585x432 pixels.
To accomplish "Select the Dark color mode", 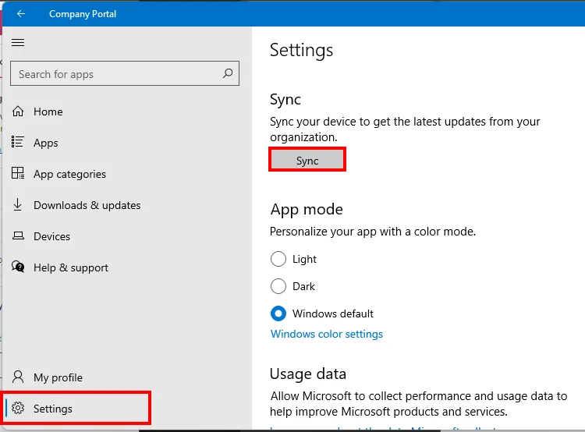I will [x=278, y=286].
